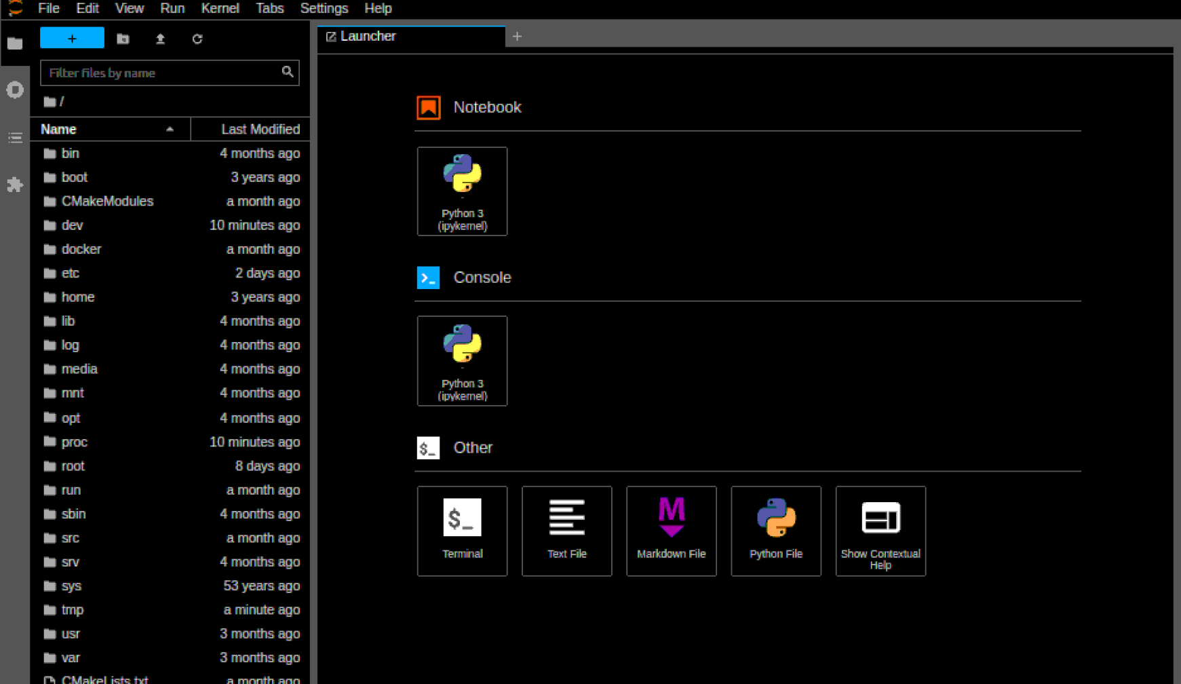The width and height of the screenshot is (1181, 684).
Task: Select the root folder row
Action: 170,466
